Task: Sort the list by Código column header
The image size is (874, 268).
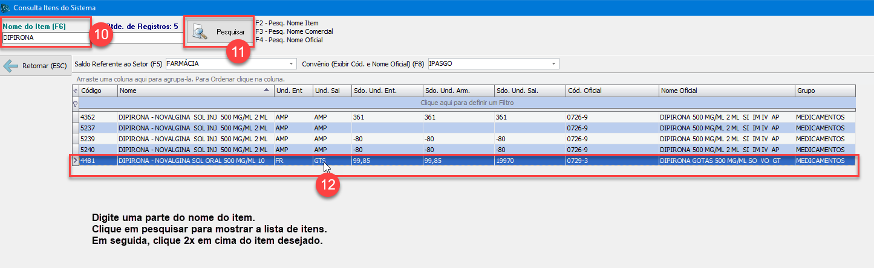Action: (98, 91)
